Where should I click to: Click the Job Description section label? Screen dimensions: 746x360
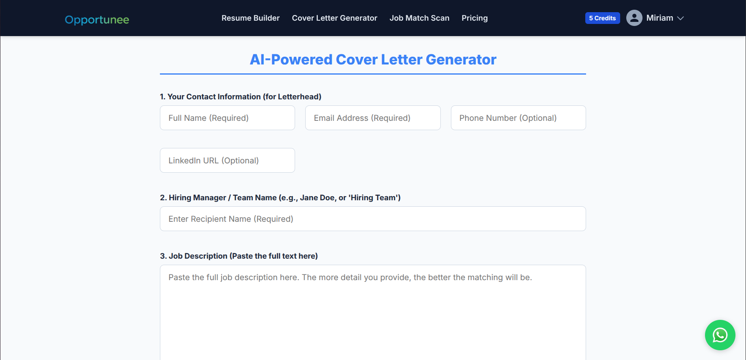coord(239,256)
